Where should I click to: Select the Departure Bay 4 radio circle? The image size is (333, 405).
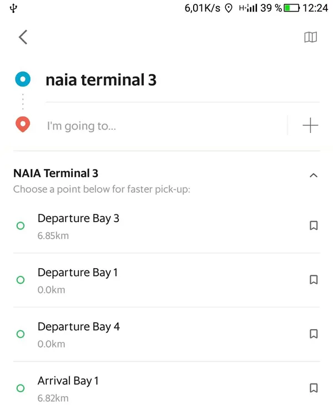(21, 334)
